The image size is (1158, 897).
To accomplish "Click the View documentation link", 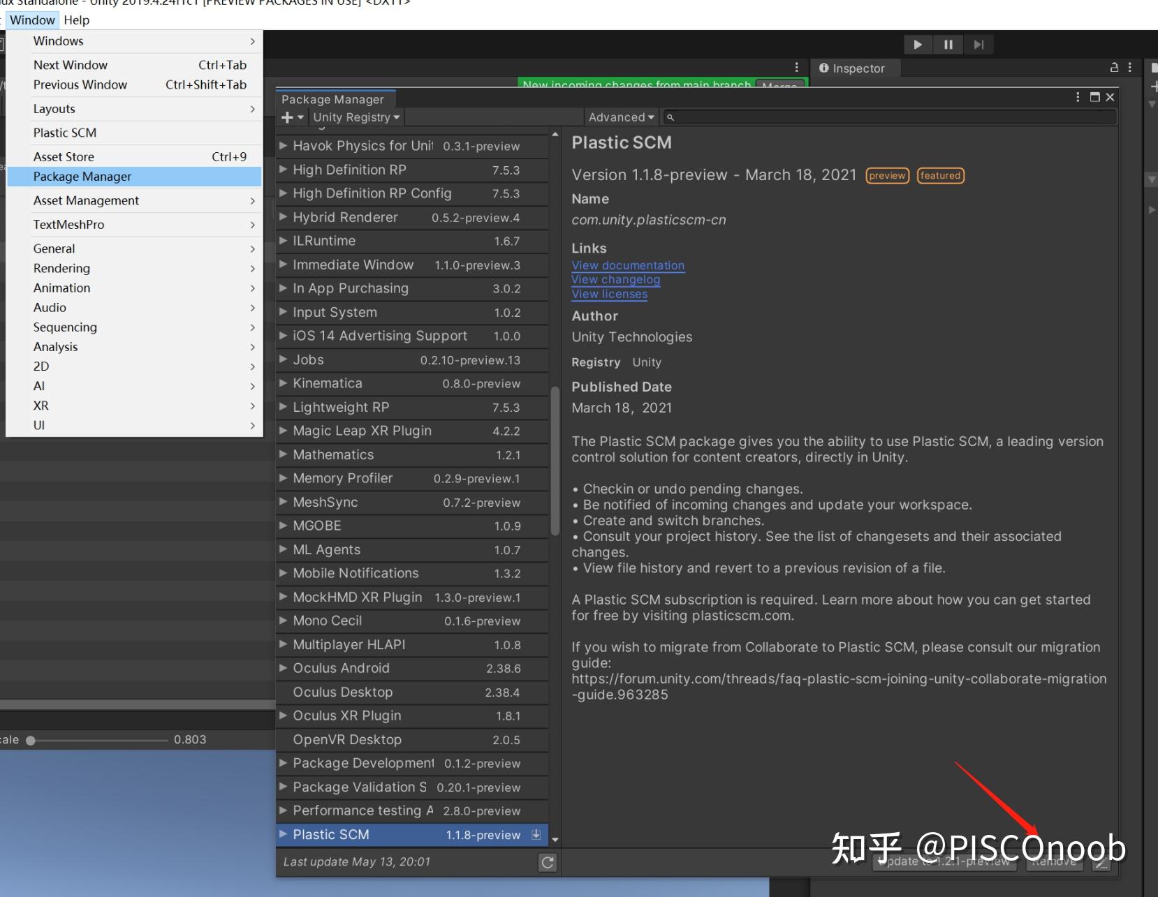I will (627, 265).
